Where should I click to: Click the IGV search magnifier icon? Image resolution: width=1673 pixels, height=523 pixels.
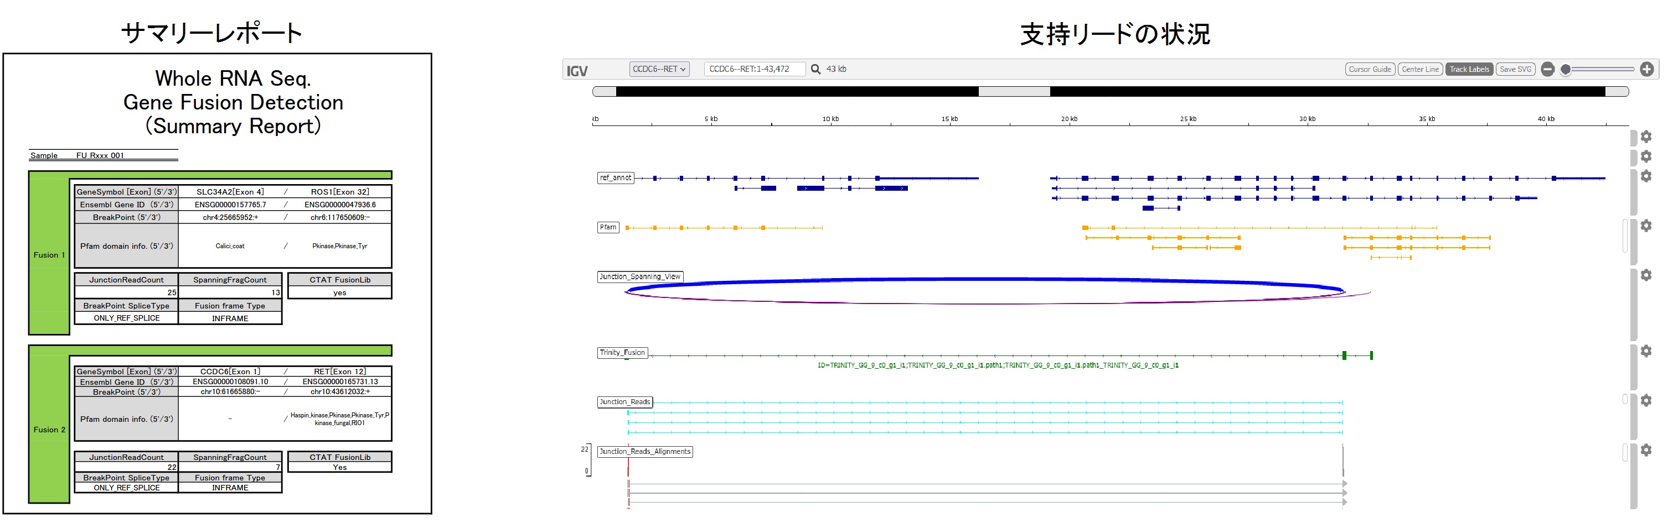815,70
